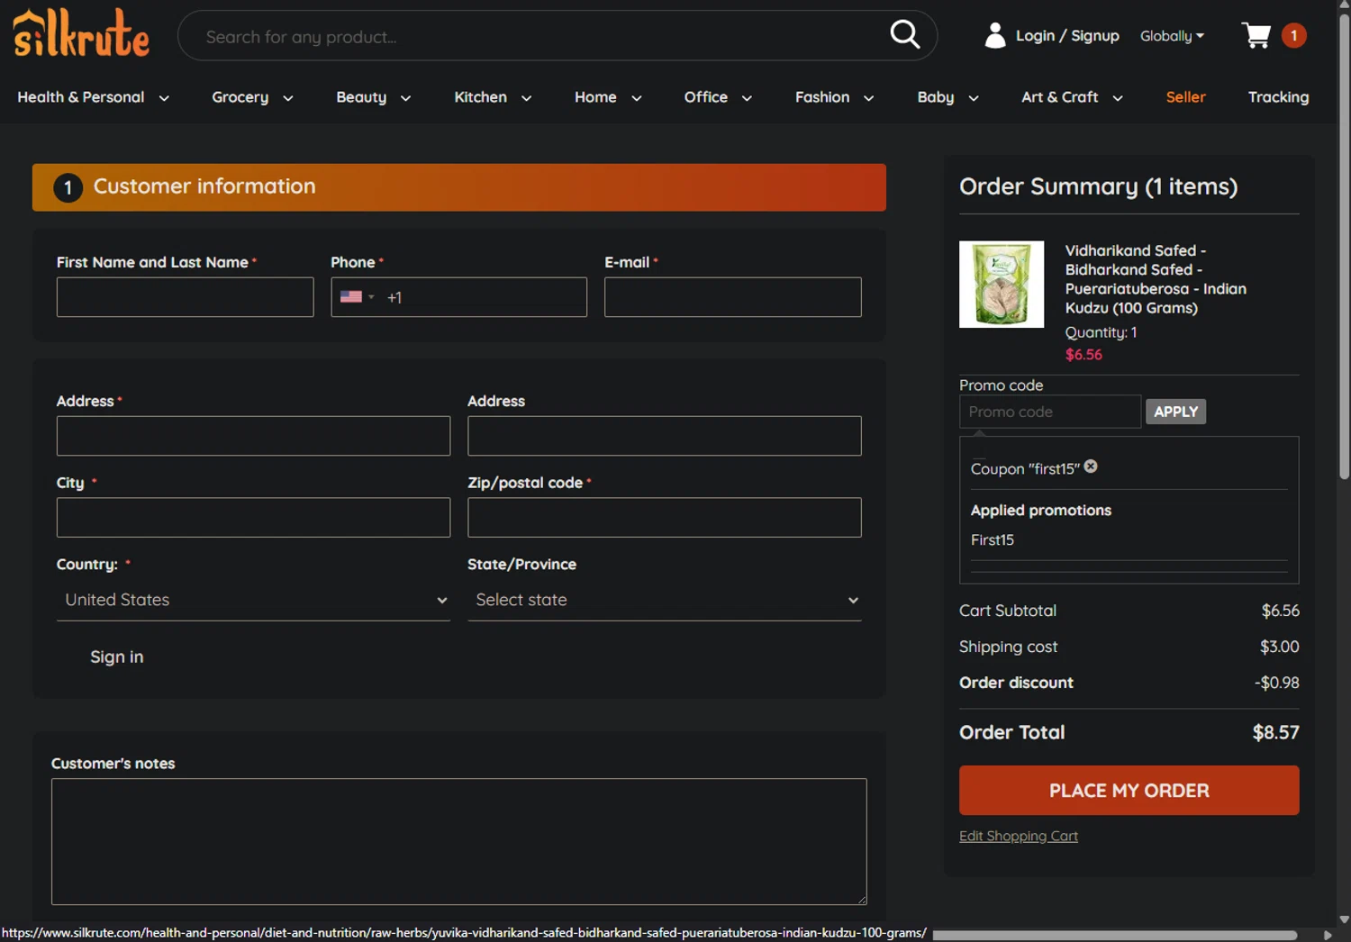Click the City field
Screen dimensions: 1351x942
tap(253, 518)
